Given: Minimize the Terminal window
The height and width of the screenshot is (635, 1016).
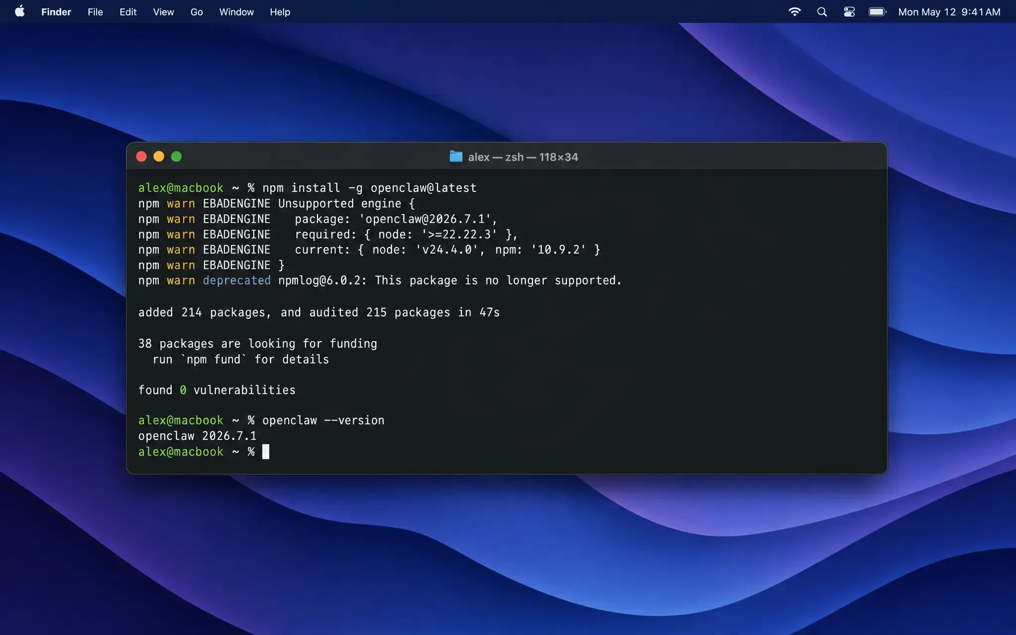Looking at the screenshot, I should click(159, 157).
